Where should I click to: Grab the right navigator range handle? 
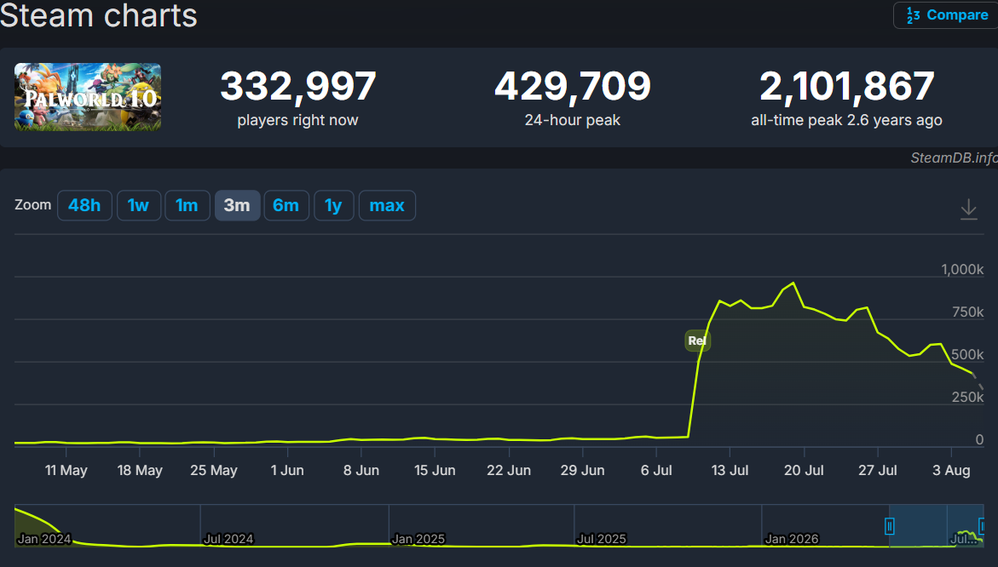coord(982,526)
